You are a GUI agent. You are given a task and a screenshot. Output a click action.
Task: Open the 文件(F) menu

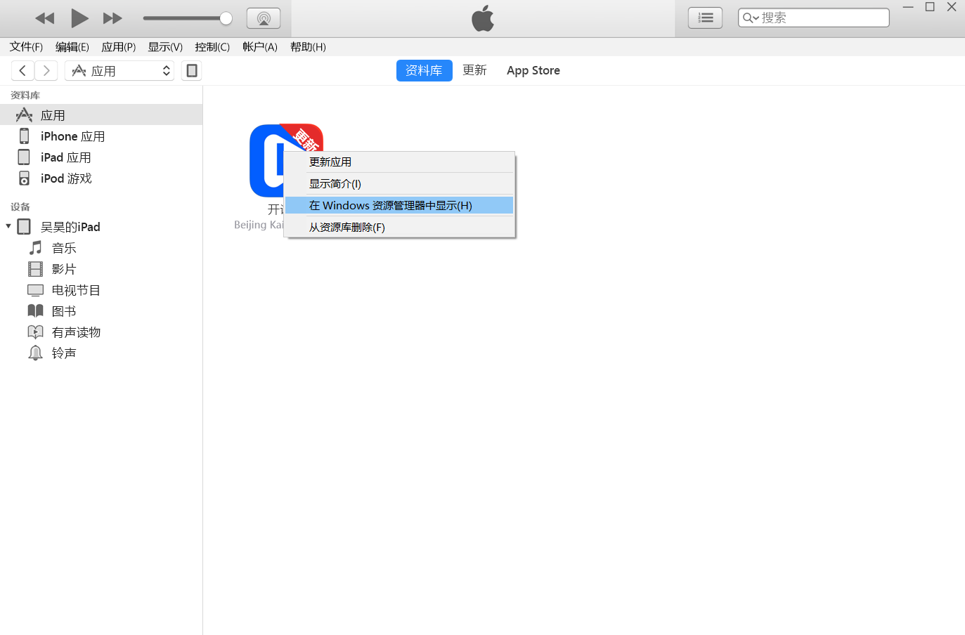coord(26,47)
